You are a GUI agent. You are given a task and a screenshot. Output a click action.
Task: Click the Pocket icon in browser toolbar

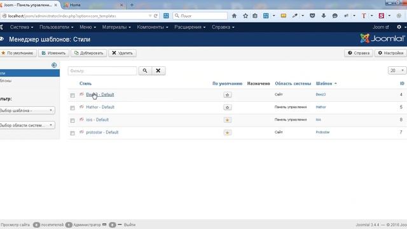[x=312, y=16]
